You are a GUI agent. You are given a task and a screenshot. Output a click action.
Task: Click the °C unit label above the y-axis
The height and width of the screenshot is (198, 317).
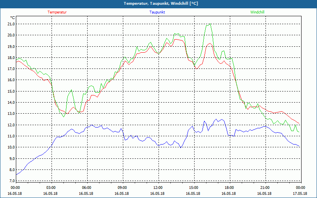tap(13, 17)
